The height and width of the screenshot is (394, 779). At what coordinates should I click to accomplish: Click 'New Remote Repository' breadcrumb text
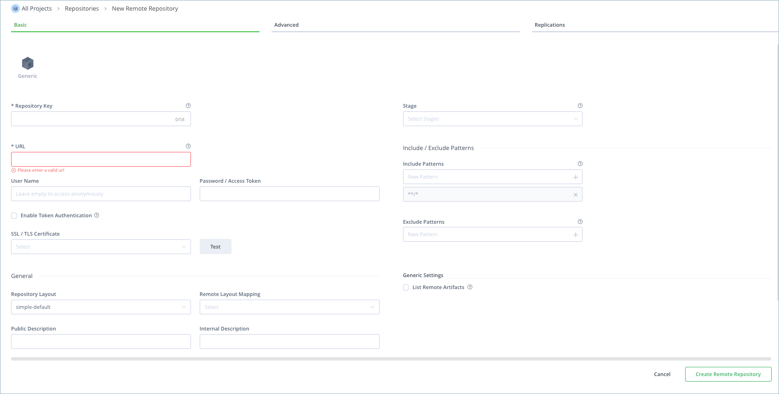coord(145,8)
